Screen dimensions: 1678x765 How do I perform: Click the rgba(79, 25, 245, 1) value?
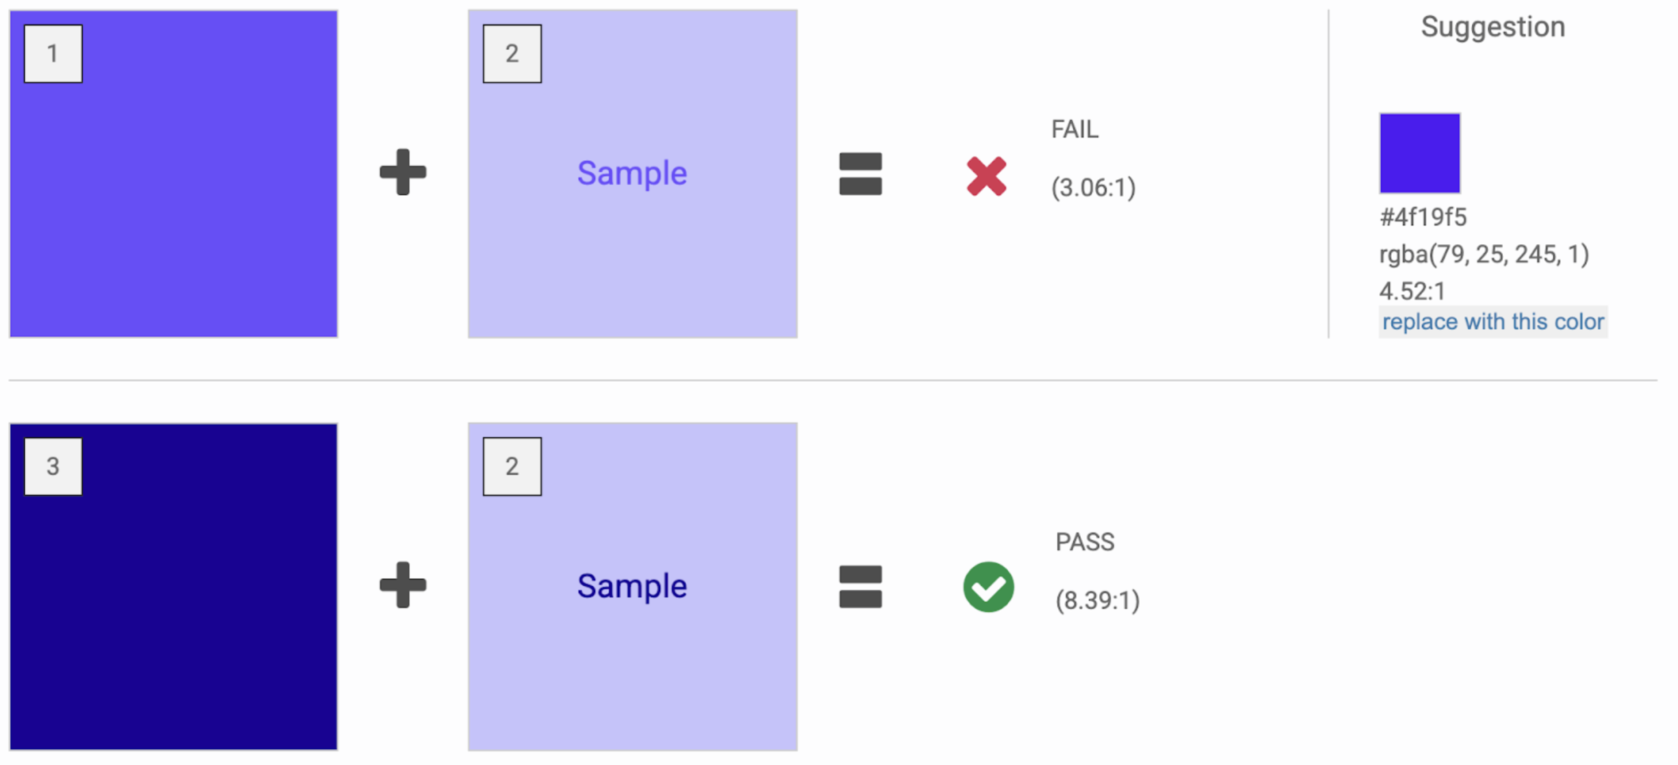[x=1483, y=255]
